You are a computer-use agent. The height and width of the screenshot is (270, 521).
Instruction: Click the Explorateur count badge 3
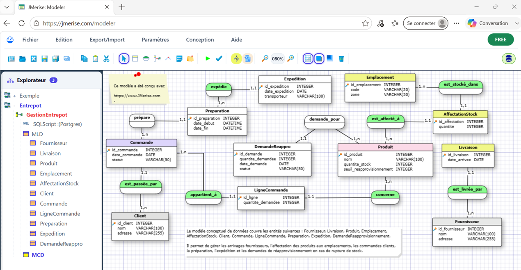[x=53, y=80]
